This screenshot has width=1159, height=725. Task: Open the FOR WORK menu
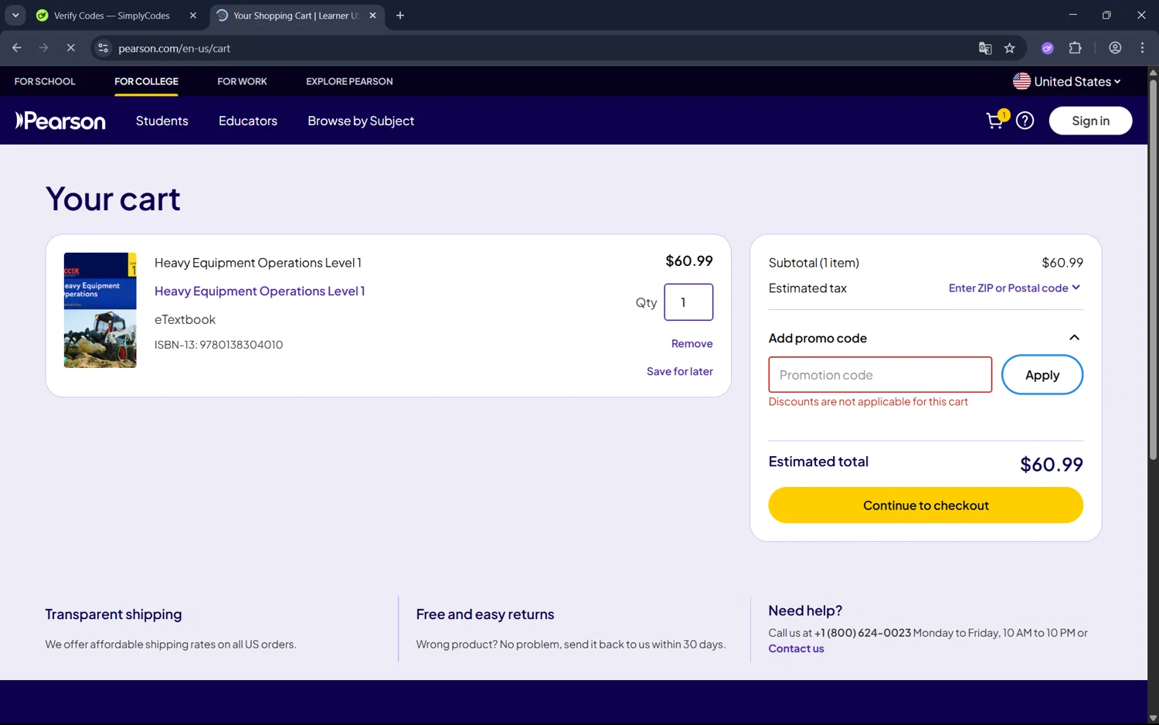[242, 81]
